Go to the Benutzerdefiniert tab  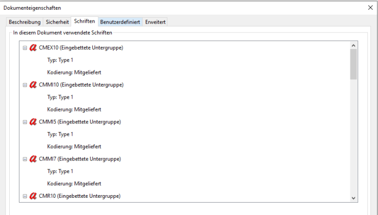pos(120,22)
